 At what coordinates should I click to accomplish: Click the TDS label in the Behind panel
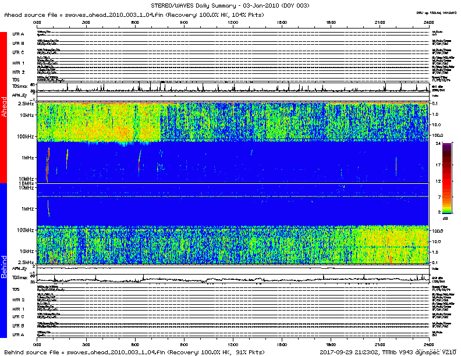tap(16, 289)
